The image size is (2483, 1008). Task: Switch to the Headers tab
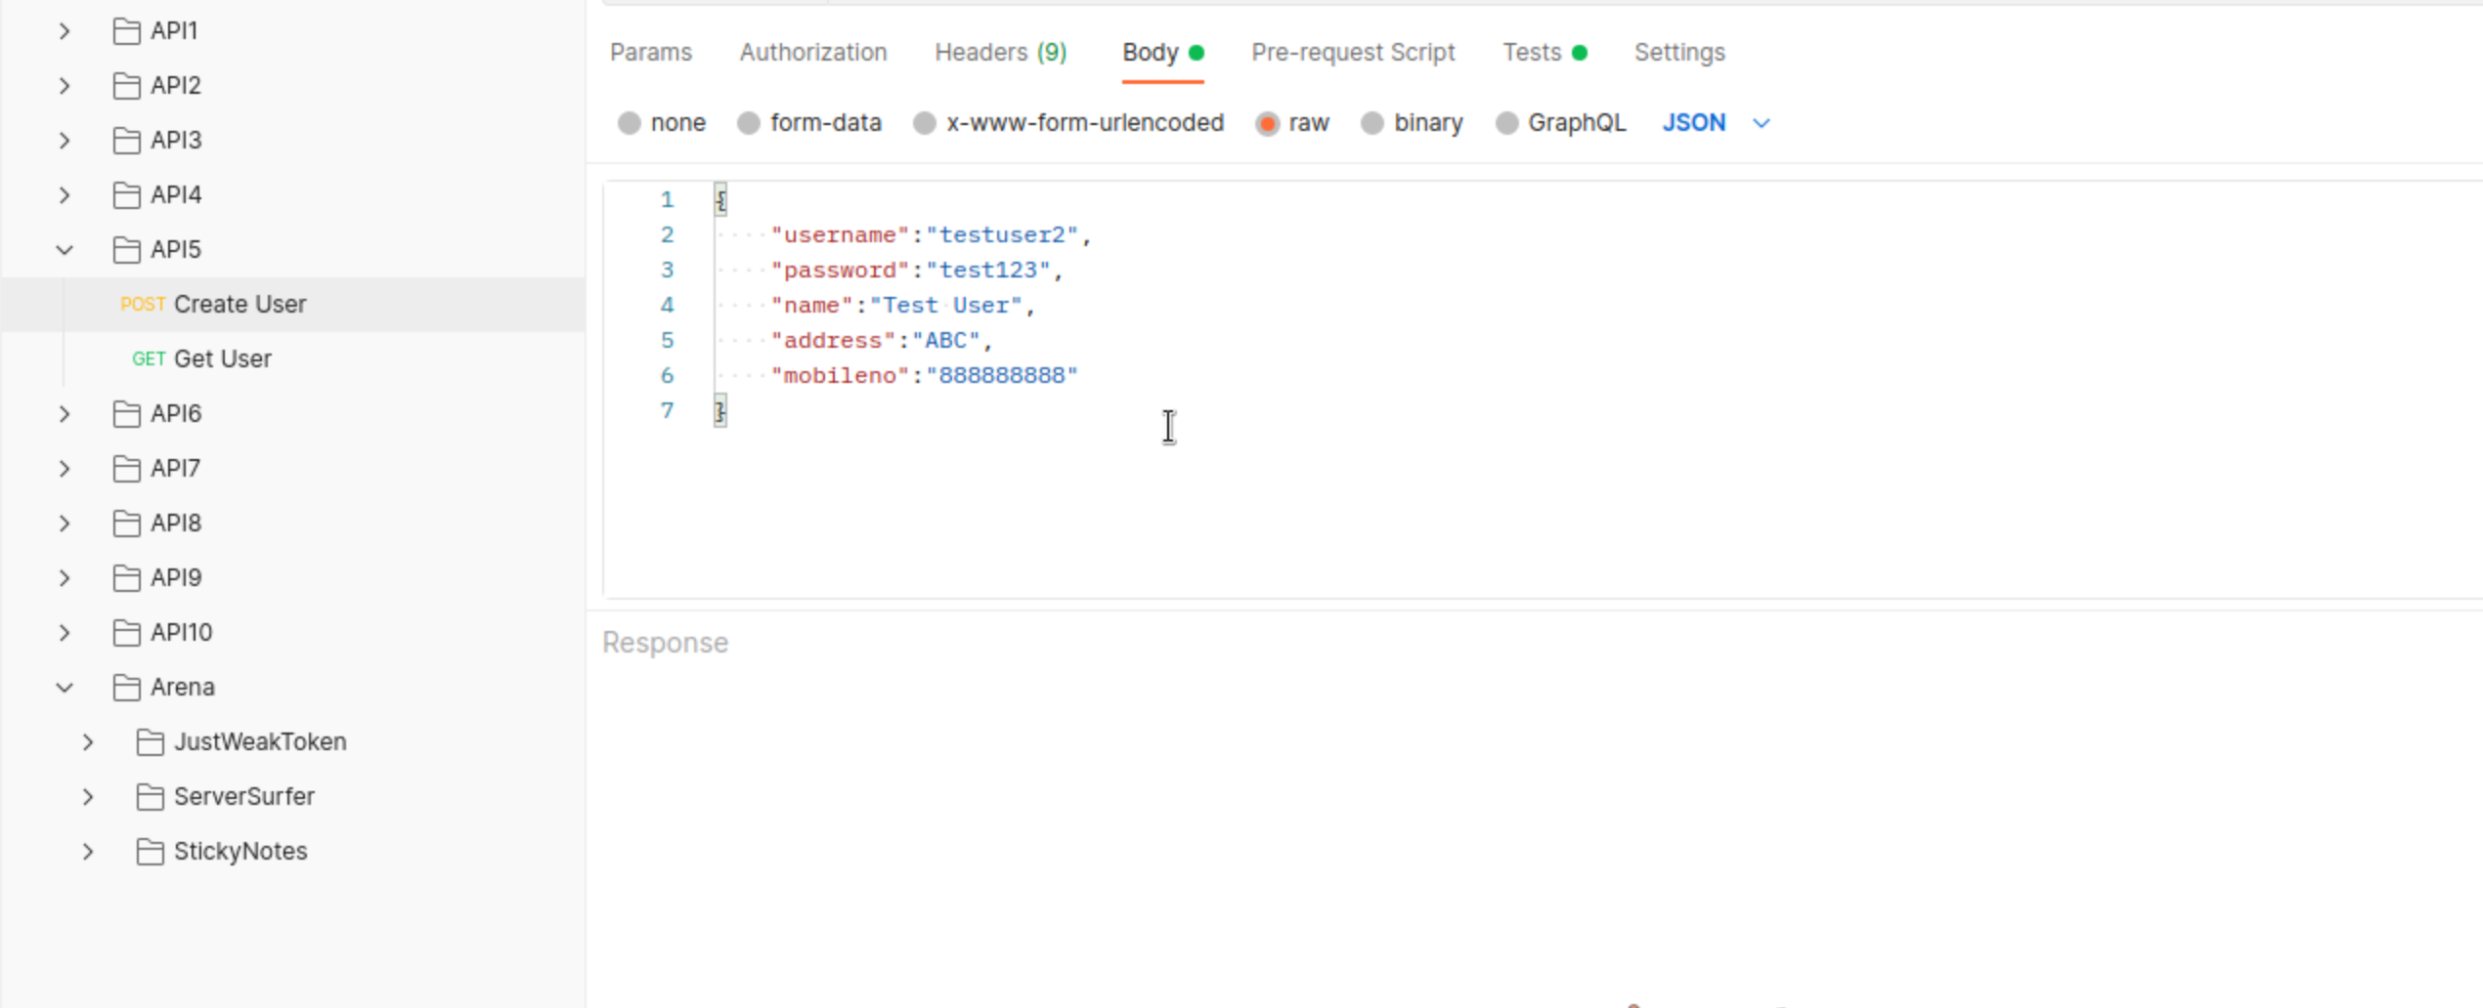(999, 53)
